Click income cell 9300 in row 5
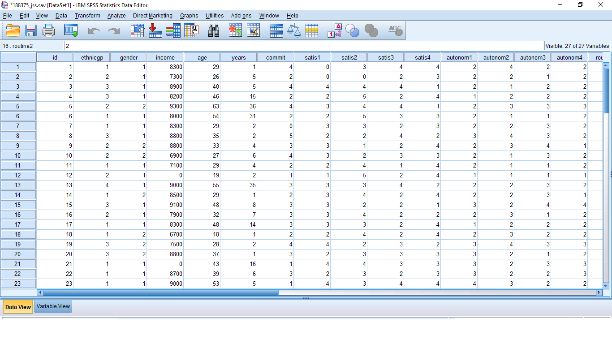The image size is (612, 344). click(x=165, y=106)
